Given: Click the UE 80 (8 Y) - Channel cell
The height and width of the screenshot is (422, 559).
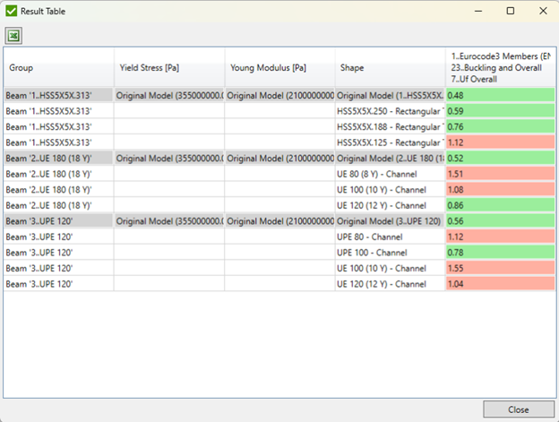Looking at the screenshot, I should (x=389, y=174).
